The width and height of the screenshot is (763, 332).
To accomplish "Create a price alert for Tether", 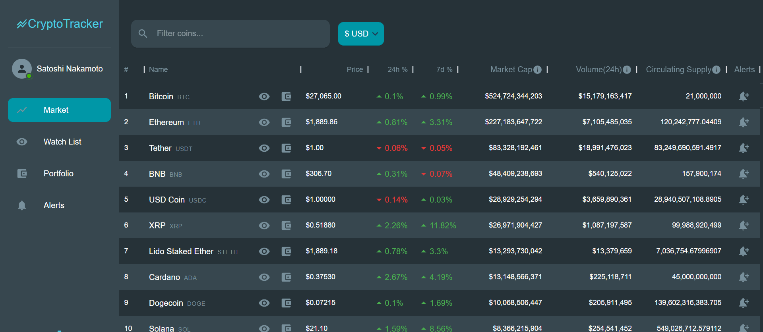I will coord(744,148).
